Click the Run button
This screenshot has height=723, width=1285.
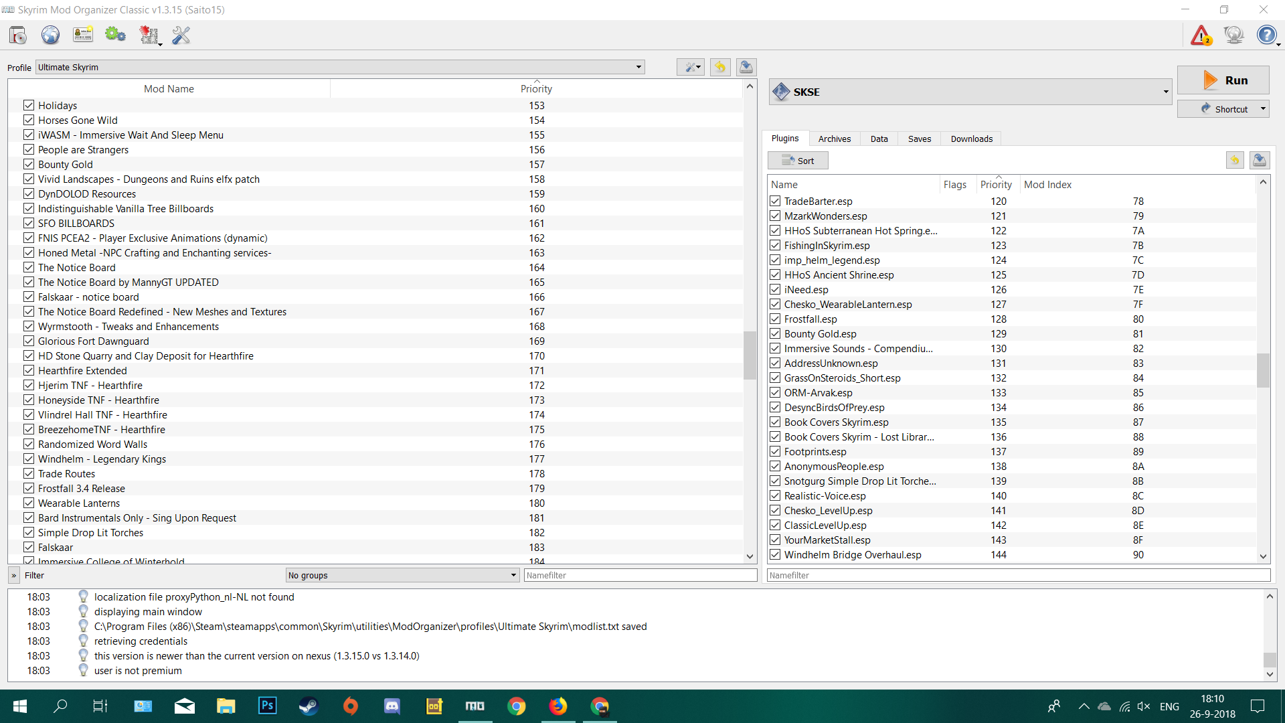pos(1223,80)
